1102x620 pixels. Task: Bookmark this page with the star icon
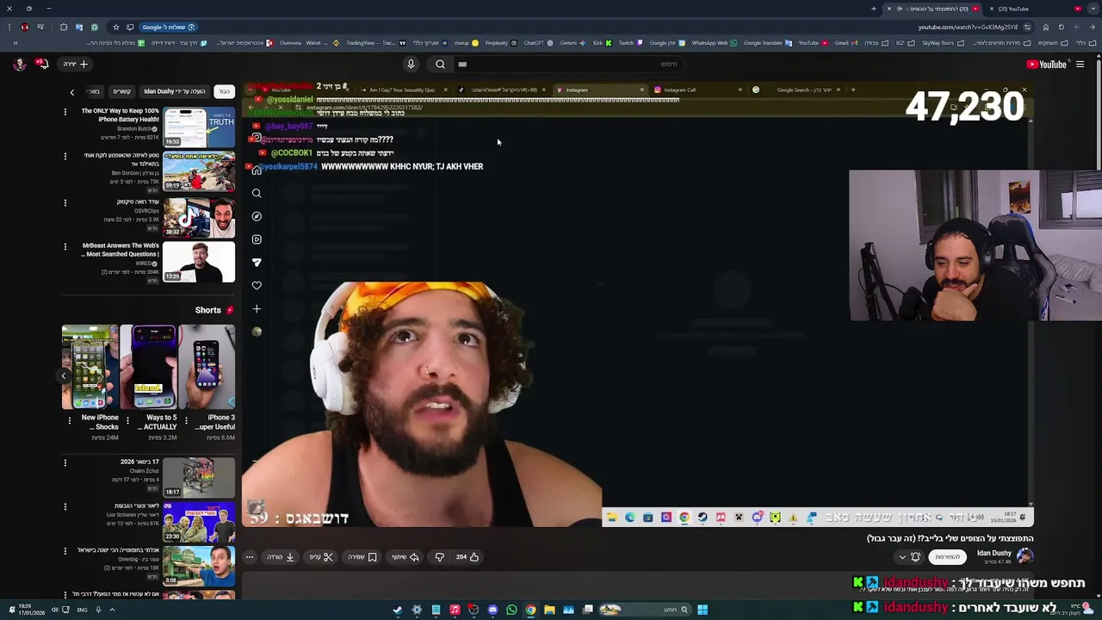(116, 27)
